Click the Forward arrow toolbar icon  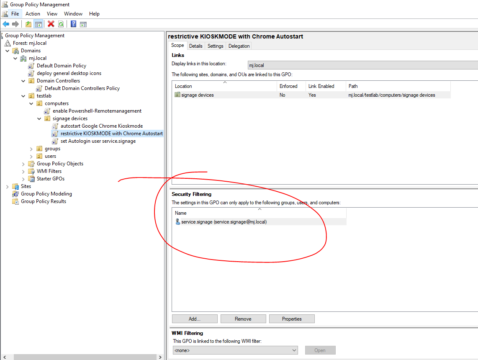click(15, 24)
